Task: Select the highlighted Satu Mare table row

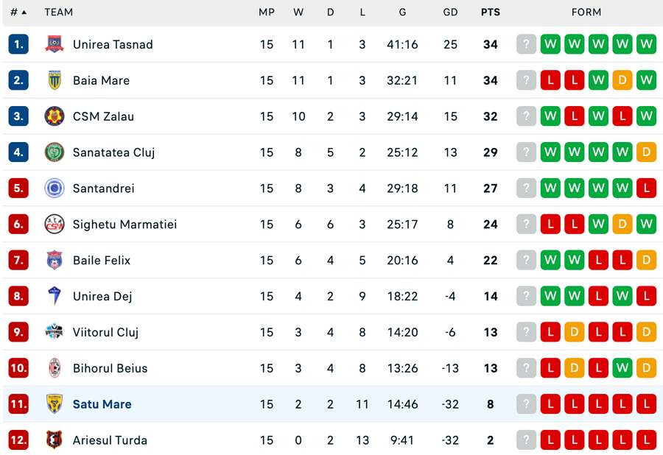Action: coord(331,404)
